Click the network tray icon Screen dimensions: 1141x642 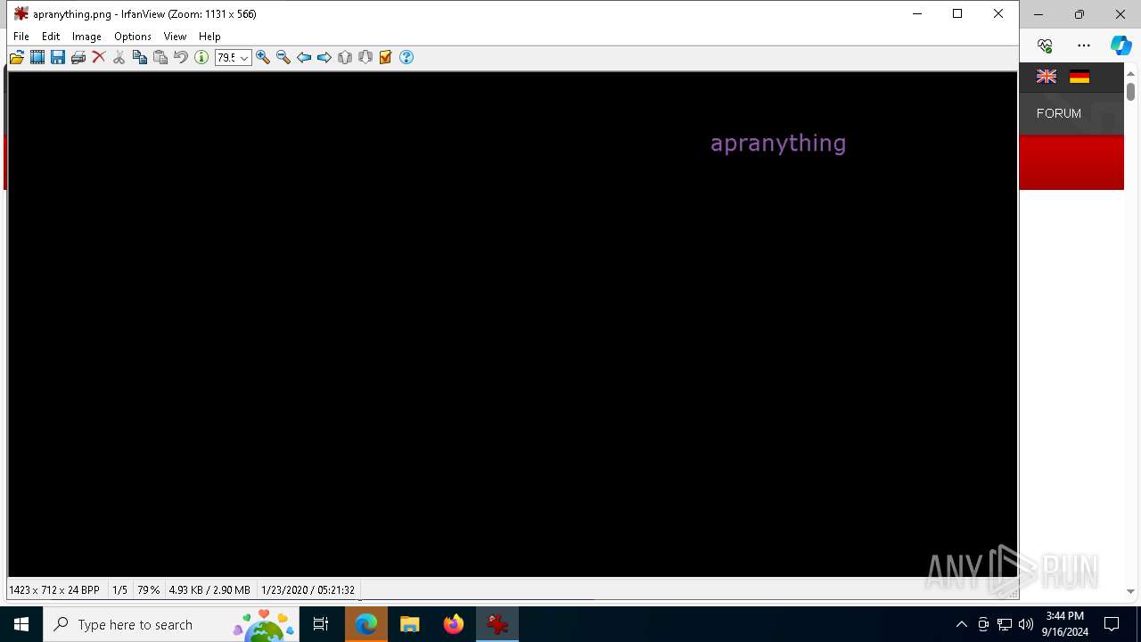pos(1005,624)
